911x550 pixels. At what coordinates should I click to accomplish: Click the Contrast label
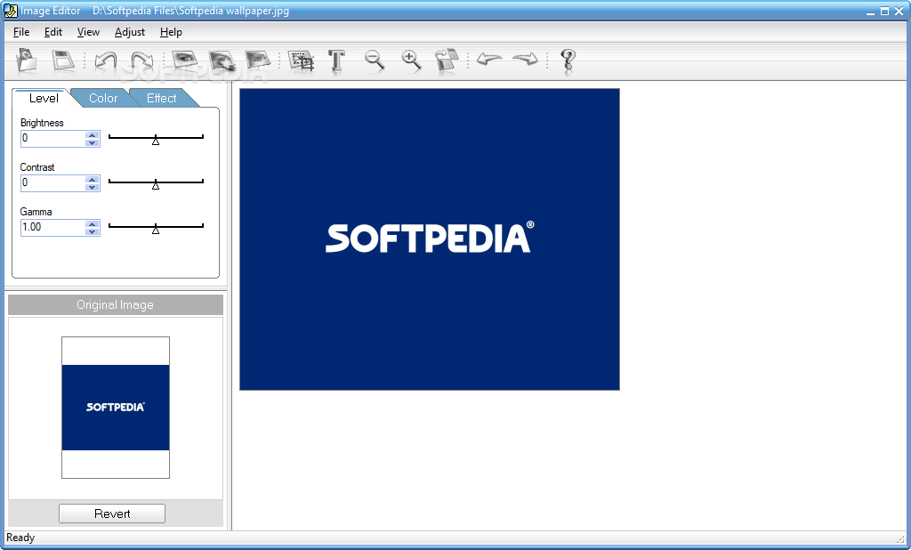tap(37, 167)
